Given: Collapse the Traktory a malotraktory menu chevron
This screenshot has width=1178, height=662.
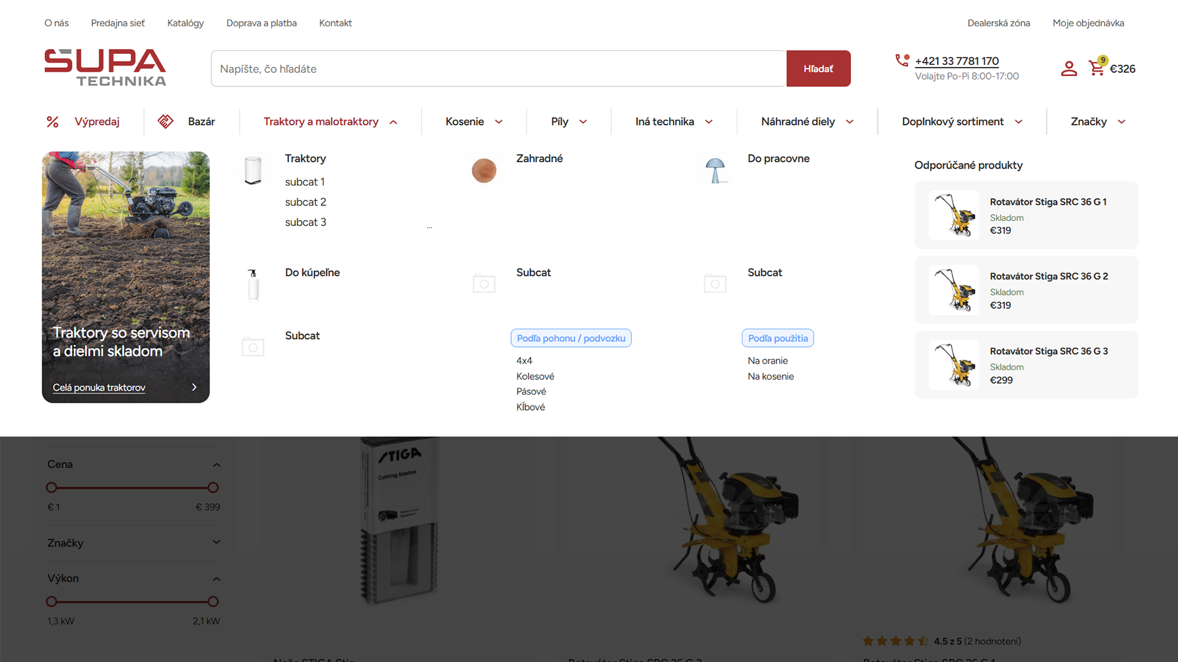Looking at the screenshot, I should (394, 122).
